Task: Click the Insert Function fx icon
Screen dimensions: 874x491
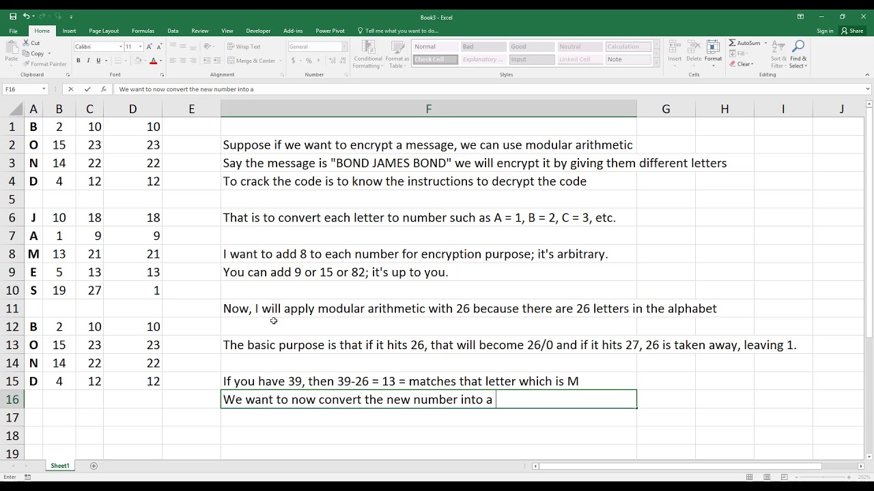Action: (104, 89)
